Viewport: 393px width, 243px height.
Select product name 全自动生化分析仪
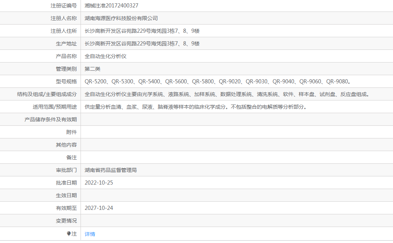[x=106, y=56]
